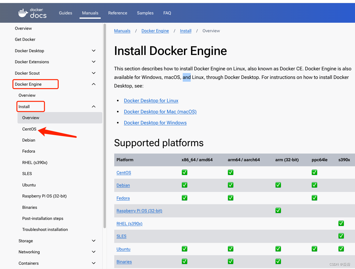Open Overview under Docker Engine
This screenshot has height=269, width=355.
point(27,95)
